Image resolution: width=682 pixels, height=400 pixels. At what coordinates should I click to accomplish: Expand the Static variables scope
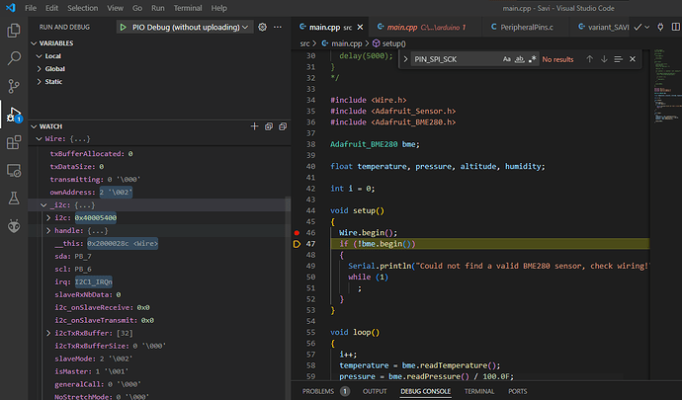tap(40, 82)
